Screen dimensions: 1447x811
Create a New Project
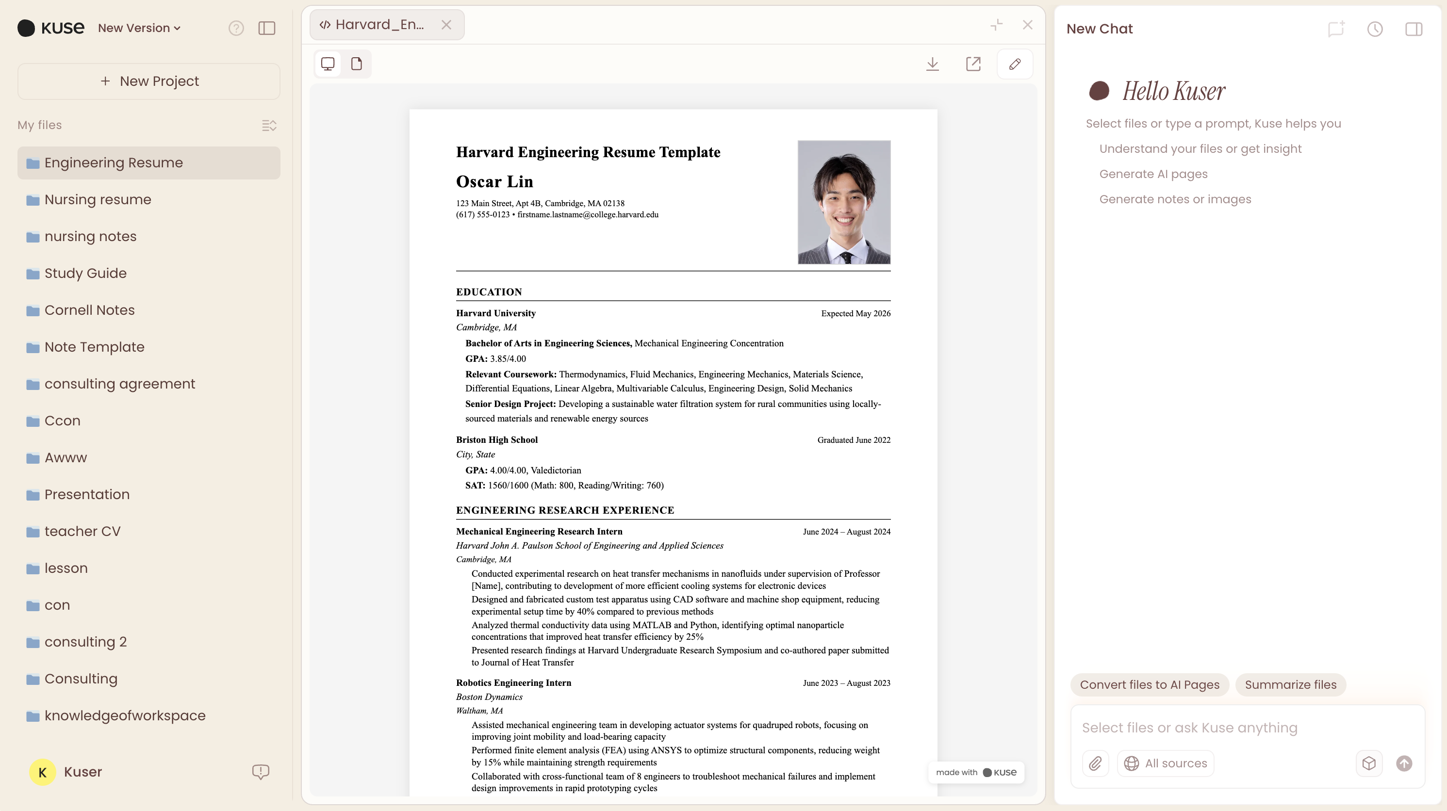(x=148, y=81)
